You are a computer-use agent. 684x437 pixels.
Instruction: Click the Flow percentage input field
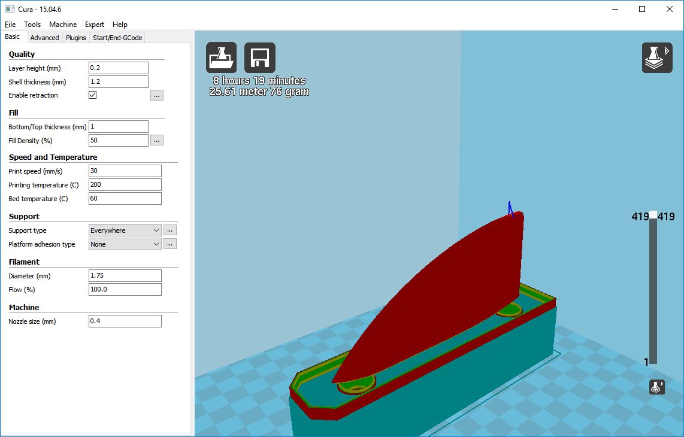[x=125, y=289]
